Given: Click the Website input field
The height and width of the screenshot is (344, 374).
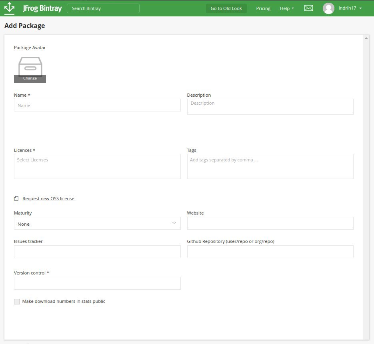Looking at the screenshot, I should tap(270, 223).
